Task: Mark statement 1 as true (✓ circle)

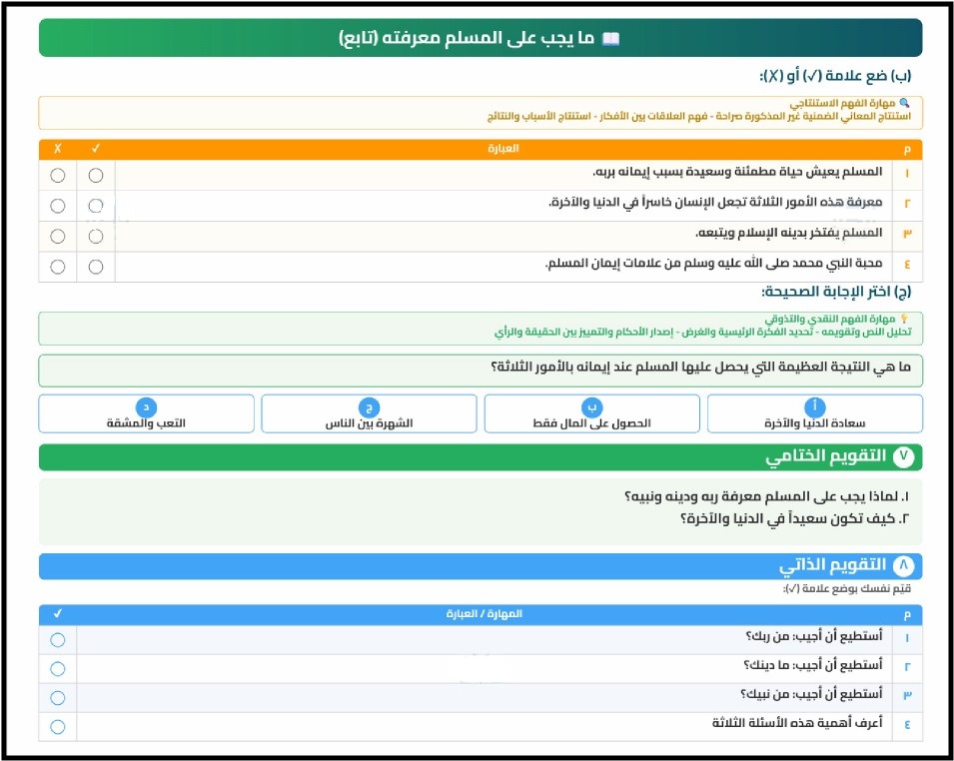Action: (96, 175)
